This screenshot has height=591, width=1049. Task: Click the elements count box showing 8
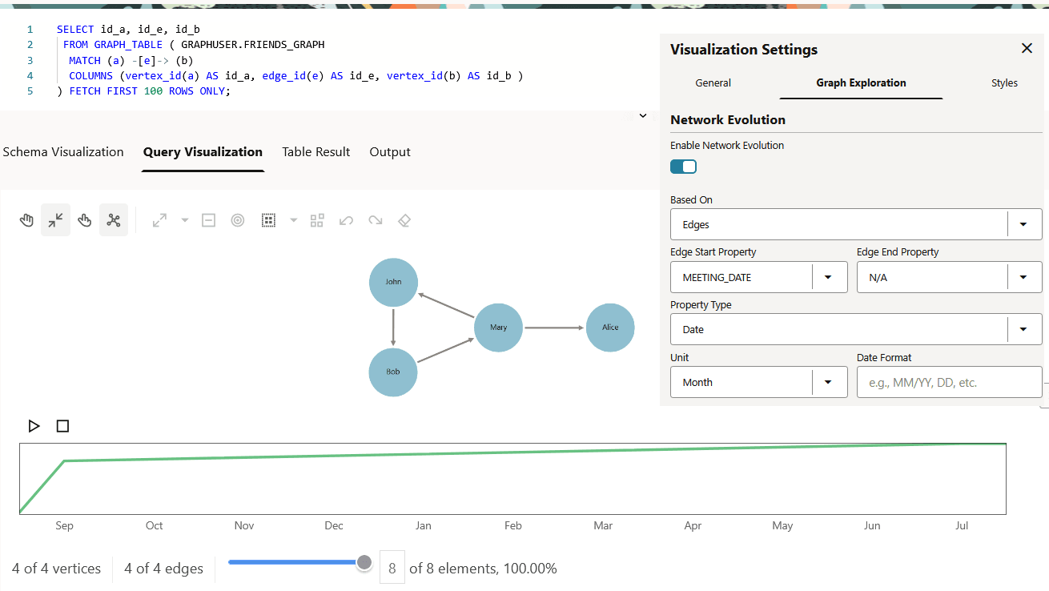(x=392, y=569)
